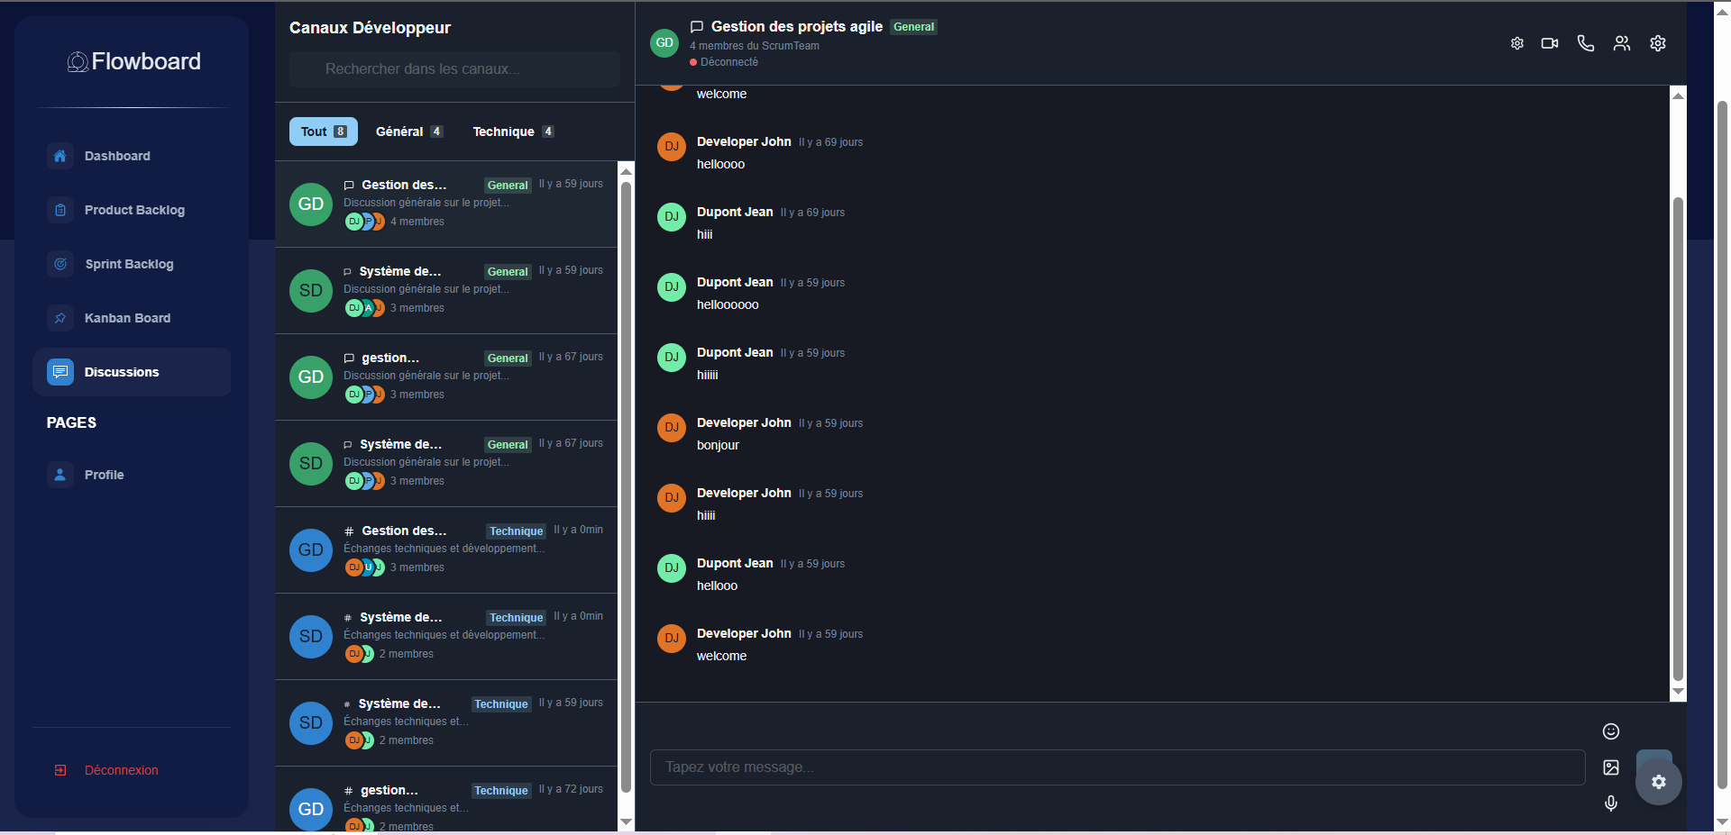This screenshot has width=1731, height=835.
Task: Click 'Gestion des projets agile' header title
Action: 797,27
